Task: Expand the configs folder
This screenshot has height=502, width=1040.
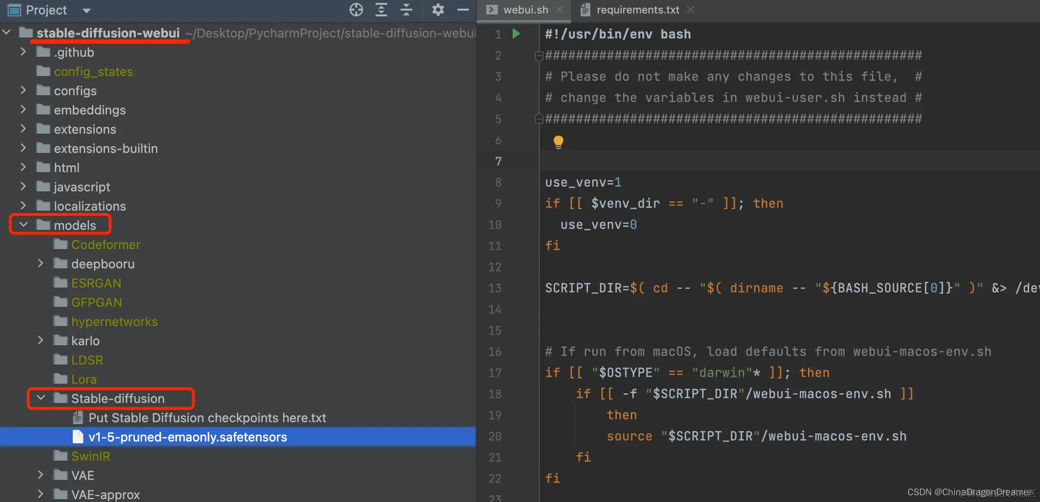Action: 23,90
